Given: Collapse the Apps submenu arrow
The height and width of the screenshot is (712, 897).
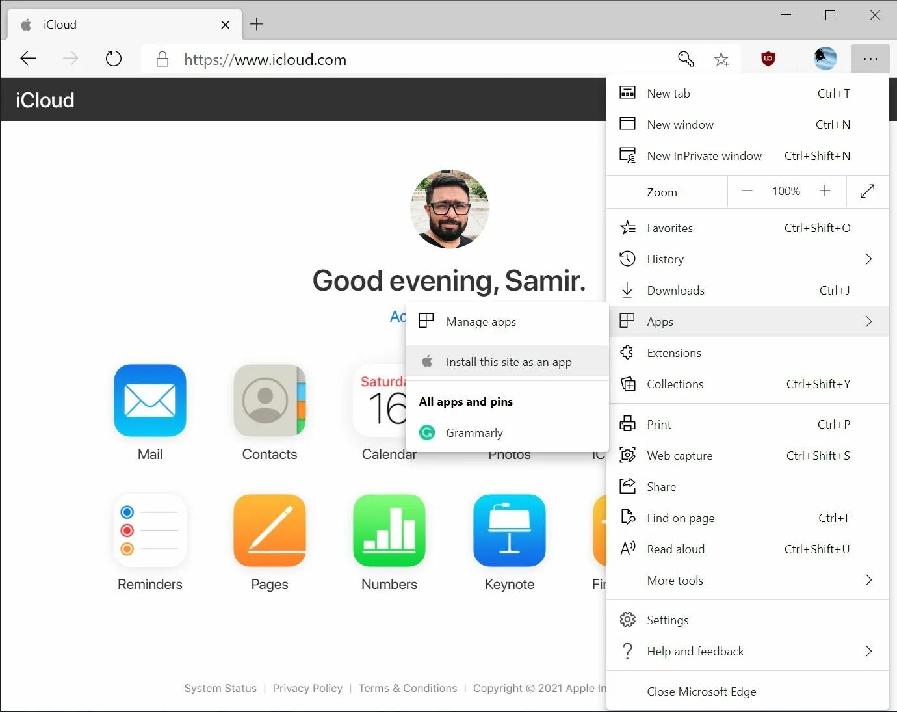Looking at the screenshot, I should coord(868,322).
